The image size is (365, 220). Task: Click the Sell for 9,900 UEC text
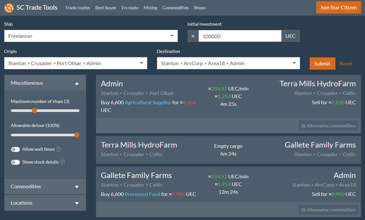tap(333, 194)
